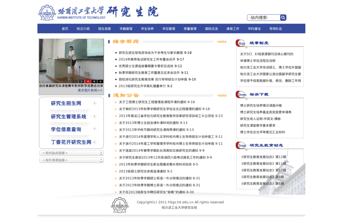Open 学籍管理 menu item

point(126,29)
